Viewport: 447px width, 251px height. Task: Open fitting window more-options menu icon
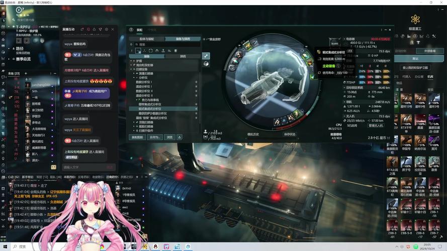pyautogui.click(x=381, y=30)
